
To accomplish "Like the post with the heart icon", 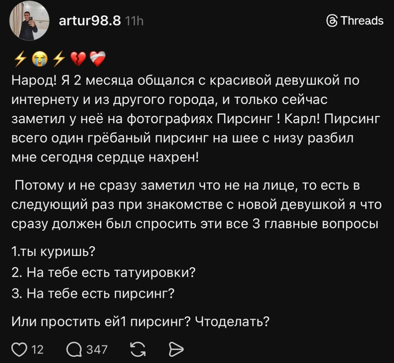I will point(20,350).
